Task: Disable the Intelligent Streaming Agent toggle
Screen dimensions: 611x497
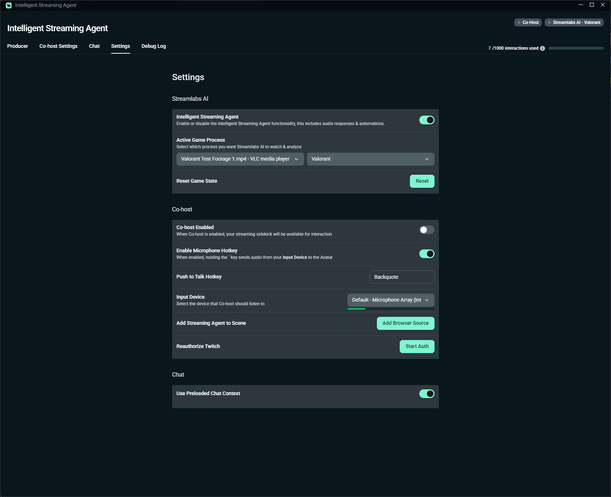Action: click(427, 120)
